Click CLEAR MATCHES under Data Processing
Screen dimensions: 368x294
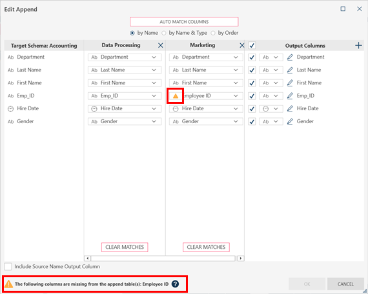[x=125, y=247]
